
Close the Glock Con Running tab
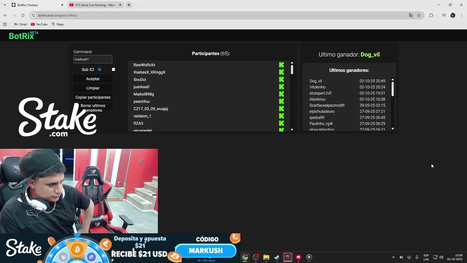[x=120, y=5]
